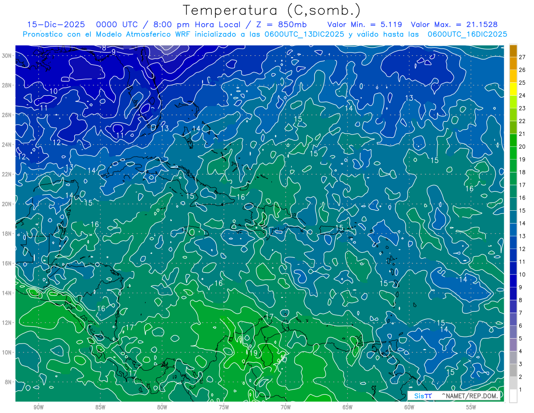
Task: Select the 'Valor Min. = 5.119' readout
Action: tap(364, 25)
